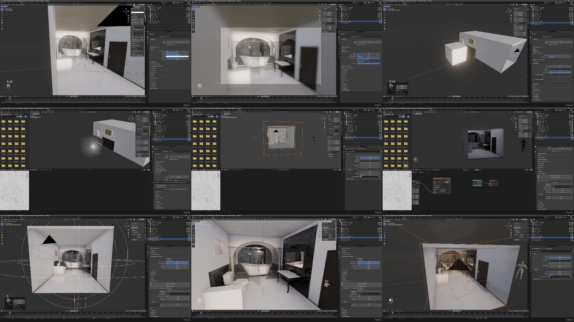Pick the Cursor tool in the 'A x2' frame
574x322 pixels.
click(2, 12)
